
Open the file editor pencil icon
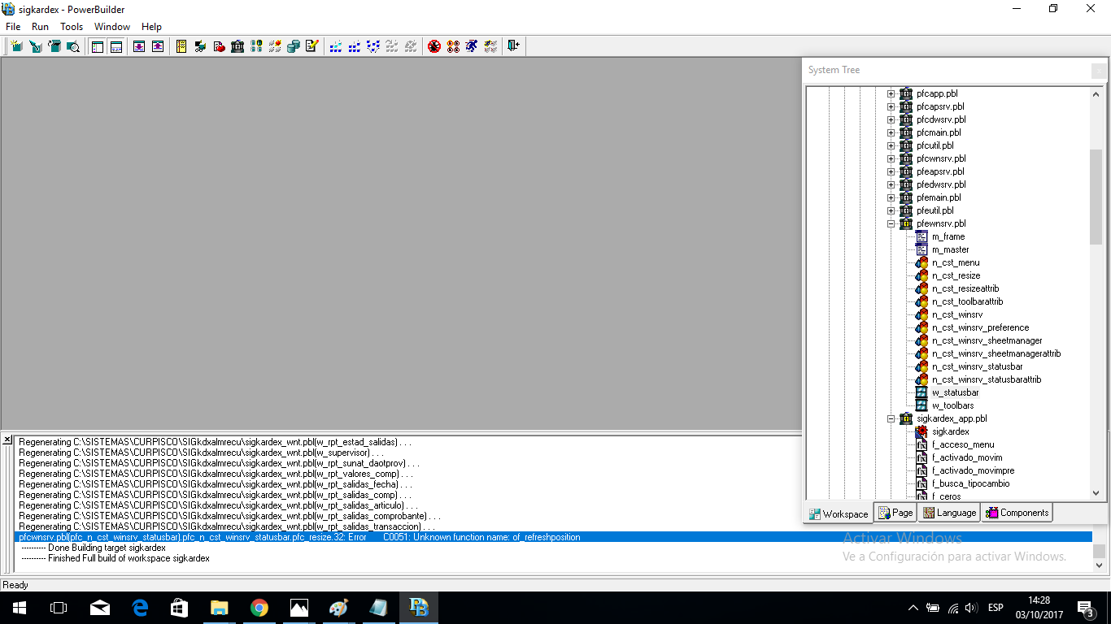click(312, 46)
